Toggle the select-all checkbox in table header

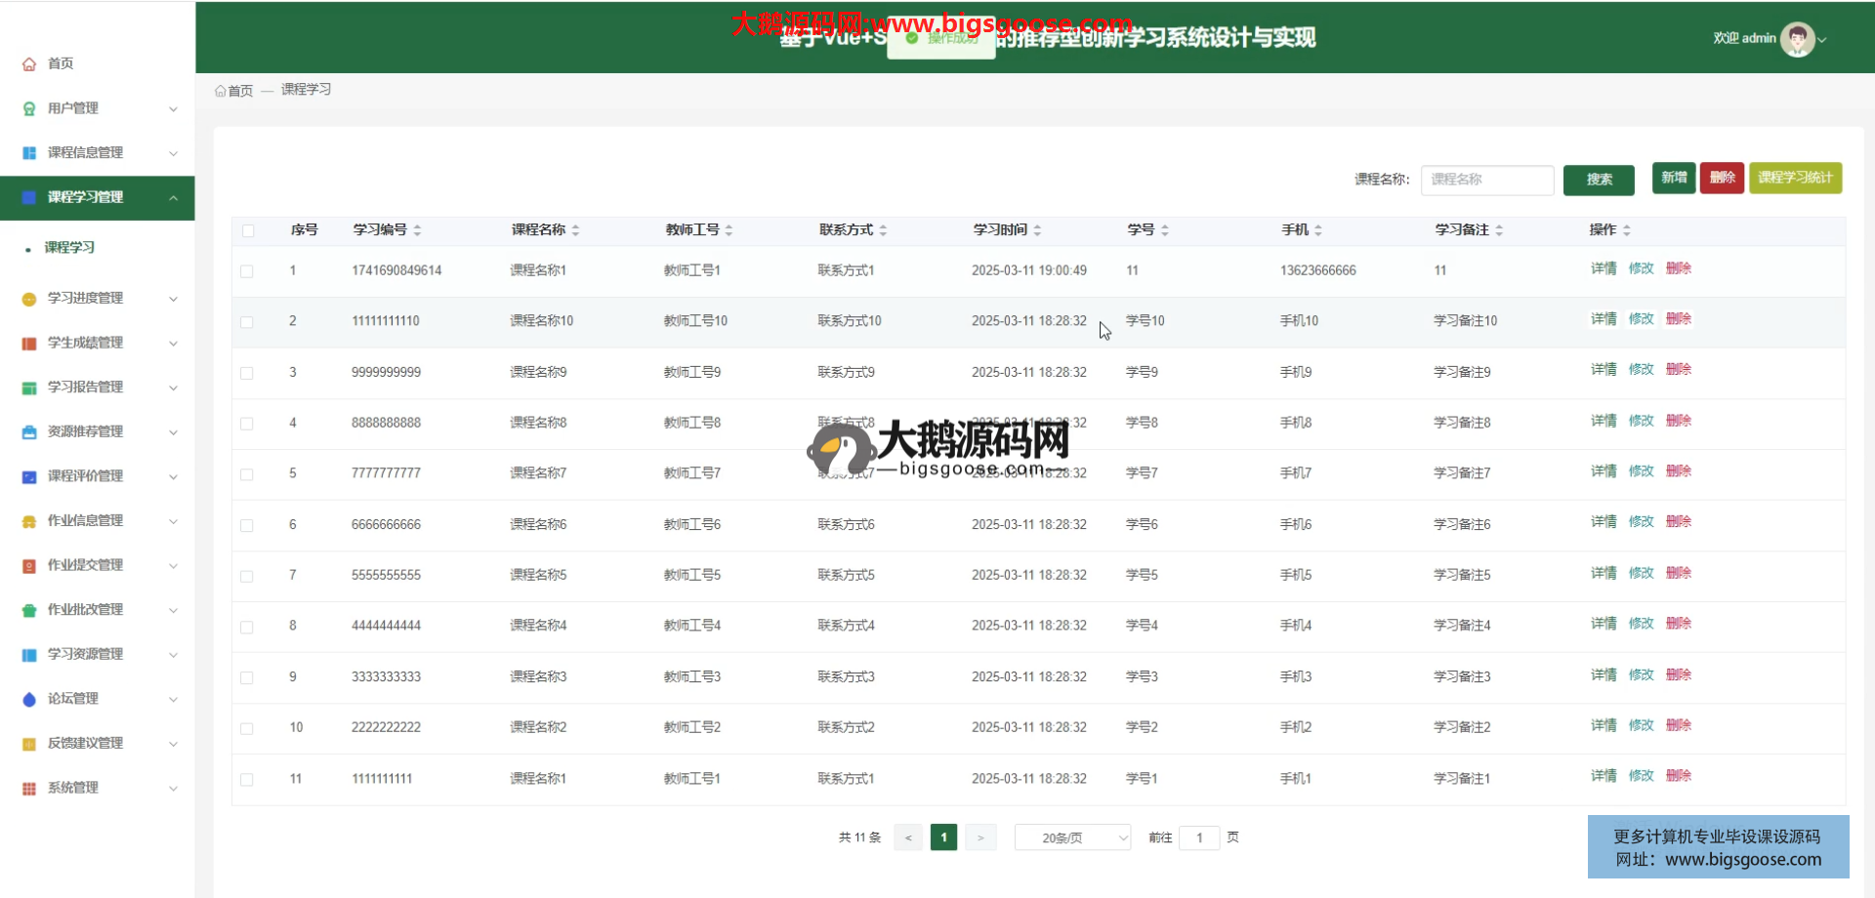(248, 231)
